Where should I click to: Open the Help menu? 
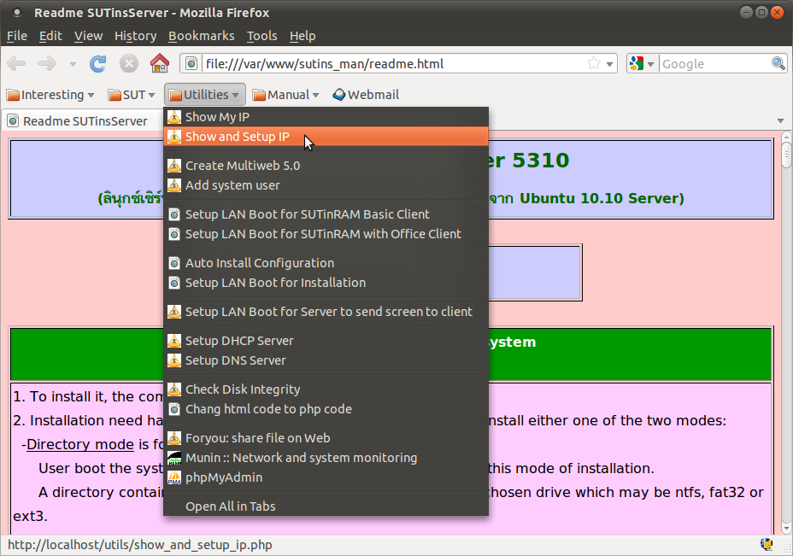coord(303,36)
